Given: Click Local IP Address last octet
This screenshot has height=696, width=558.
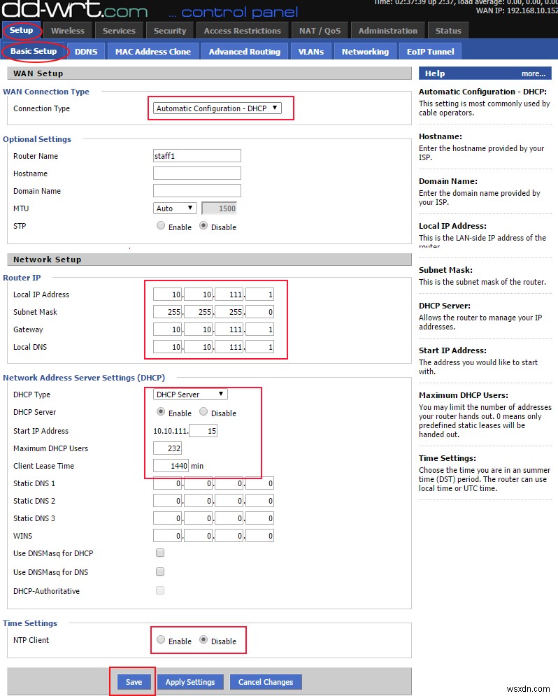Looking at the screenshot, I should [x=259, y=294].
